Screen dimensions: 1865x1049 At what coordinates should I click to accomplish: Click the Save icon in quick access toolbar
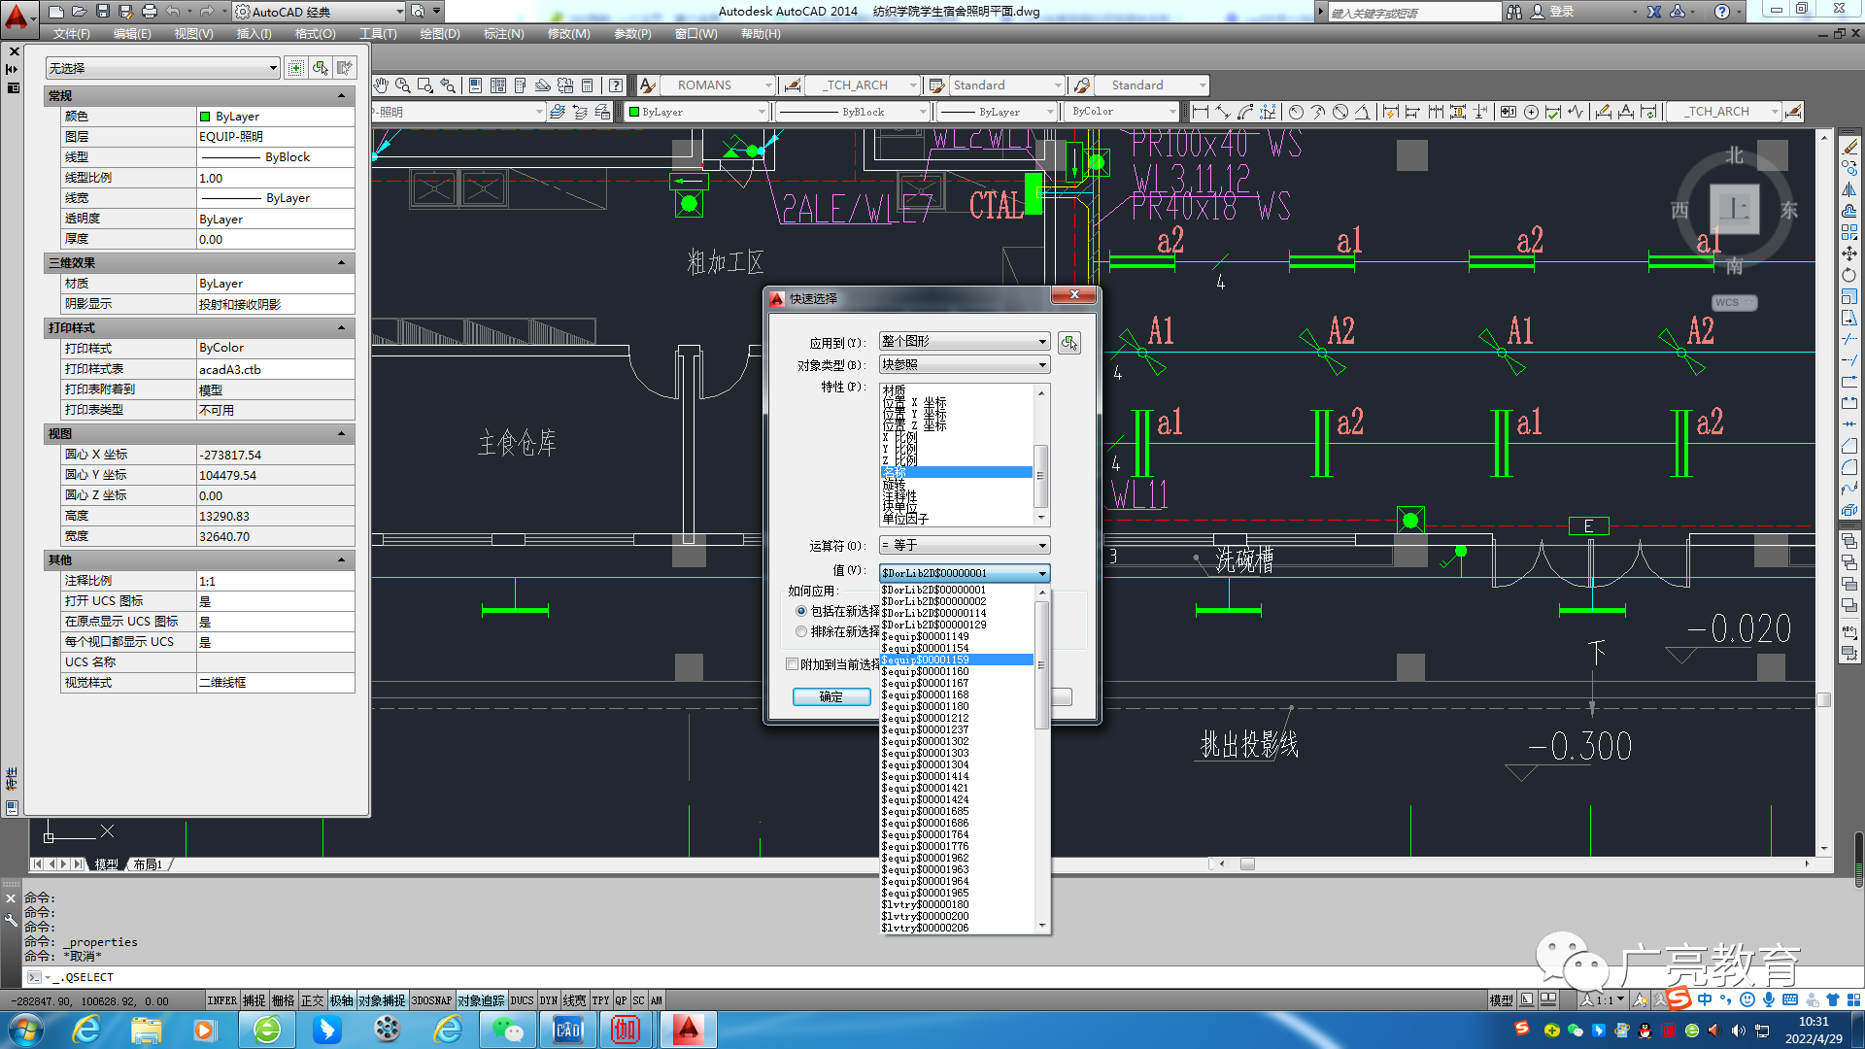103,12
